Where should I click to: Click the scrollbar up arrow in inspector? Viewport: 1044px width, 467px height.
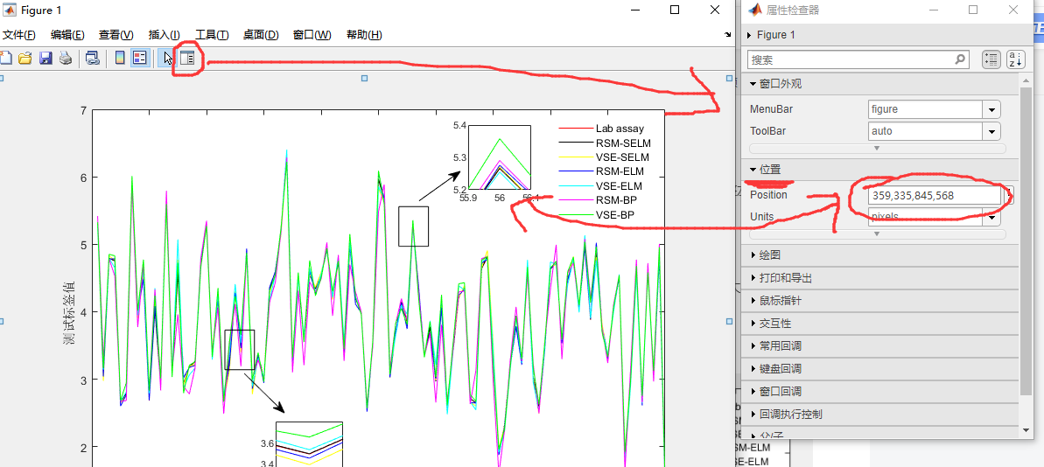pos(1026,80)
